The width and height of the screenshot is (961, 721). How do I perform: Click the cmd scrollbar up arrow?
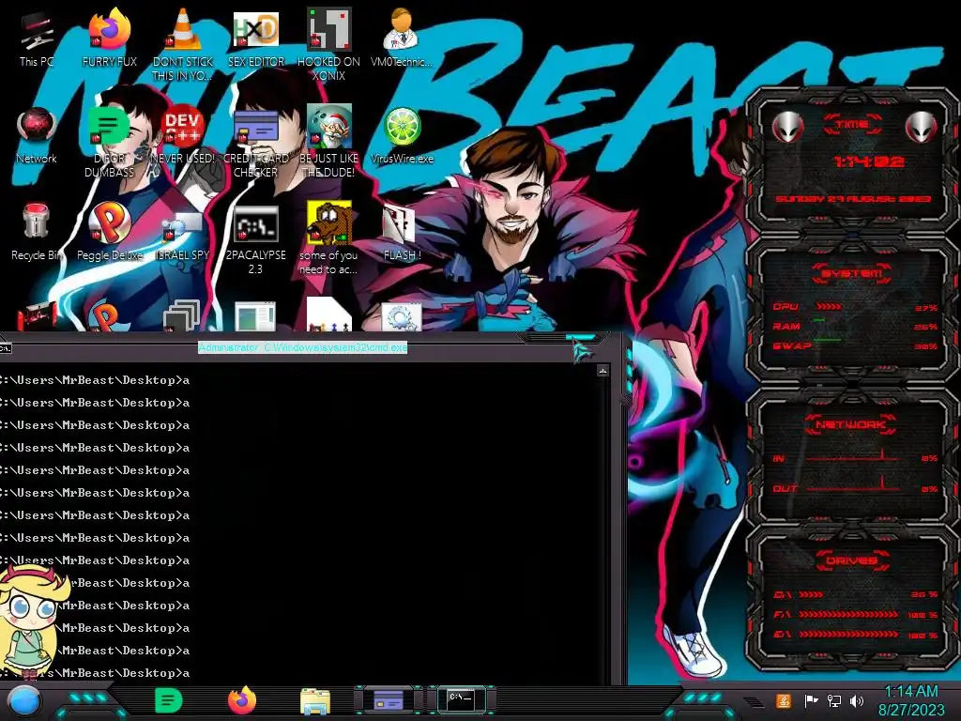click(603, 370)
